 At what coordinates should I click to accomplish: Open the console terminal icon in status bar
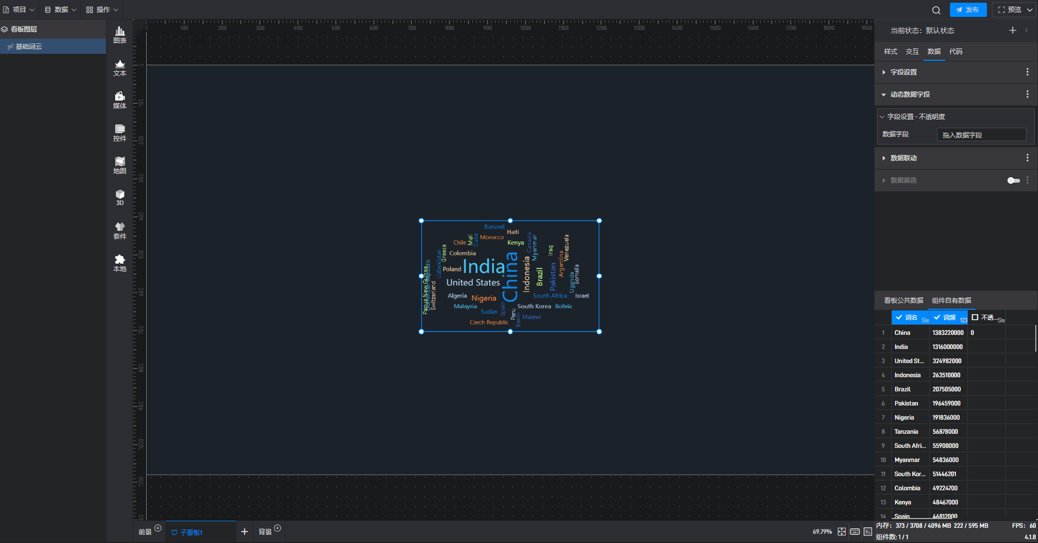tap(868, 532)
